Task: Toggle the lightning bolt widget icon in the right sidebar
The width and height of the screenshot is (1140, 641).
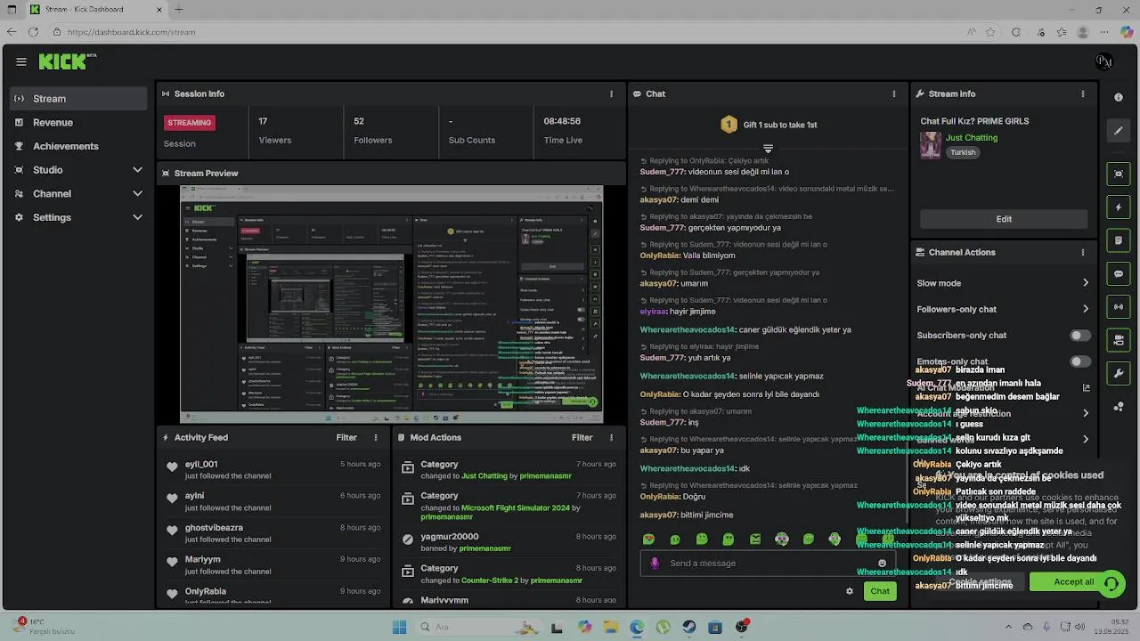Action: [x=1119, y=207]
